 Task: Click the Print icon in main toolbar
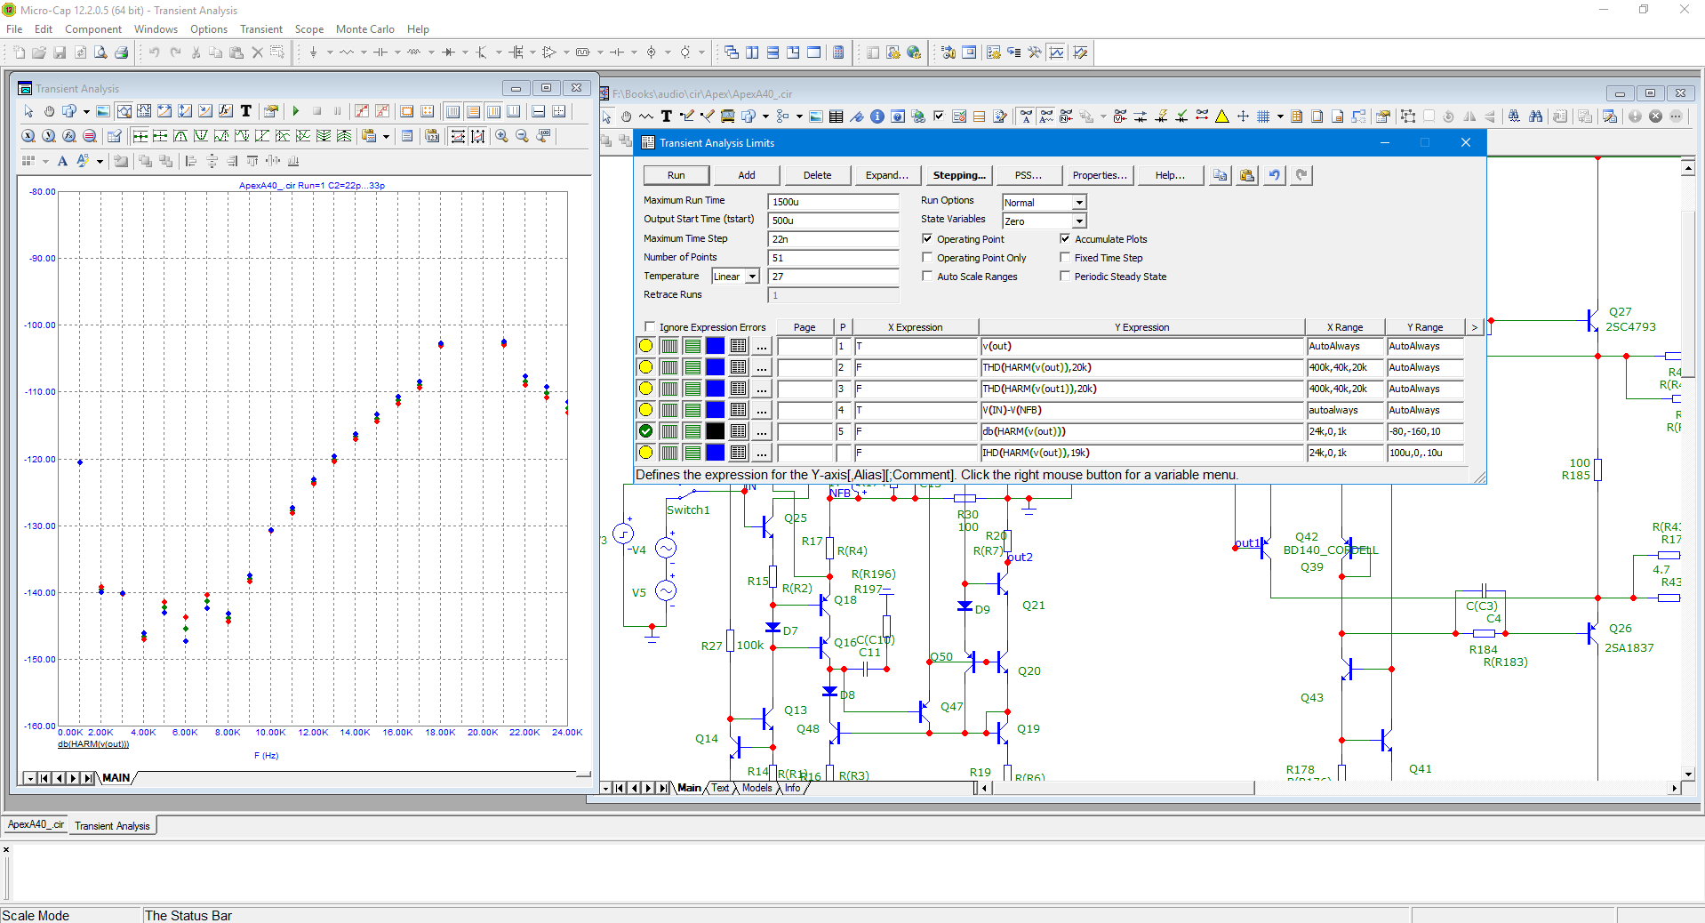pyautogui.click(x=122, y=52)
